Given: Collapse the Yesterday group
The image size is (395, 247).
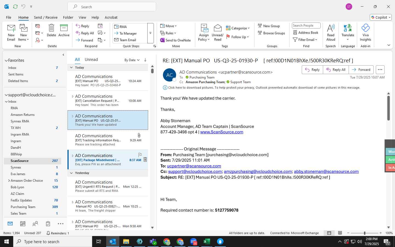Looking at the screenshot, I should click(71, 173).
